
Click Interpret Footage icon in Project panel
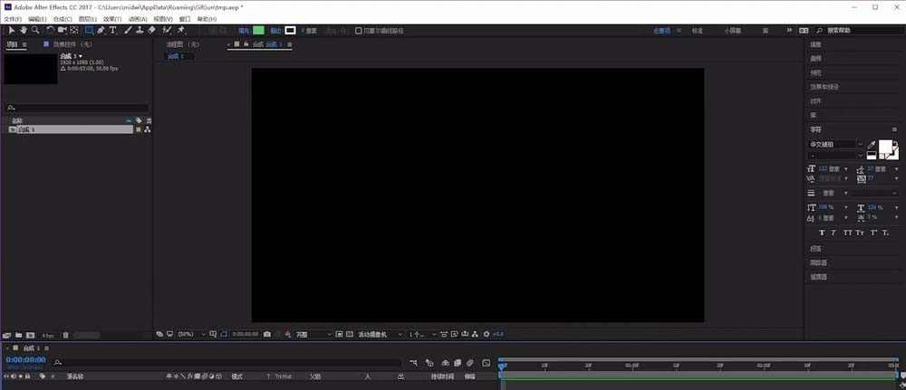point(7,335)
